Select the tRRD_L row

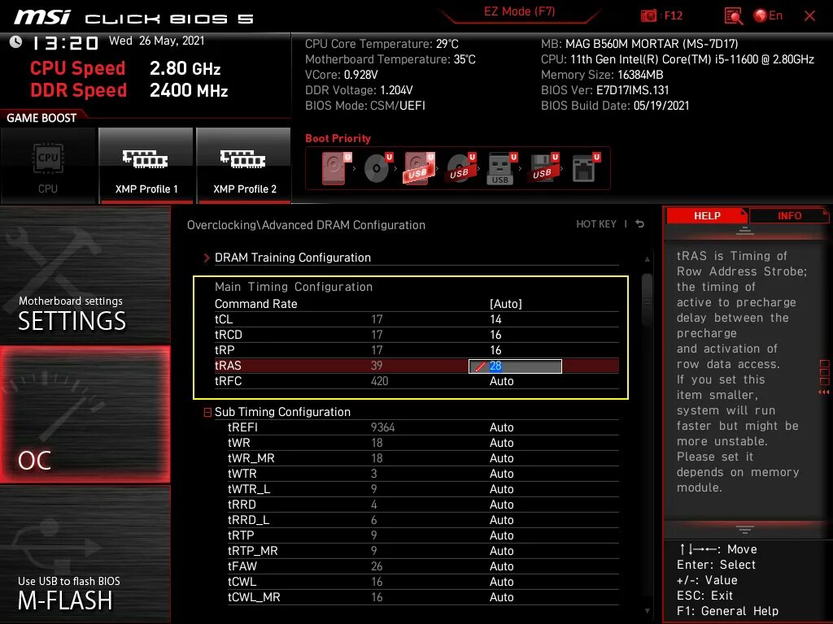[x=423, y=520]
